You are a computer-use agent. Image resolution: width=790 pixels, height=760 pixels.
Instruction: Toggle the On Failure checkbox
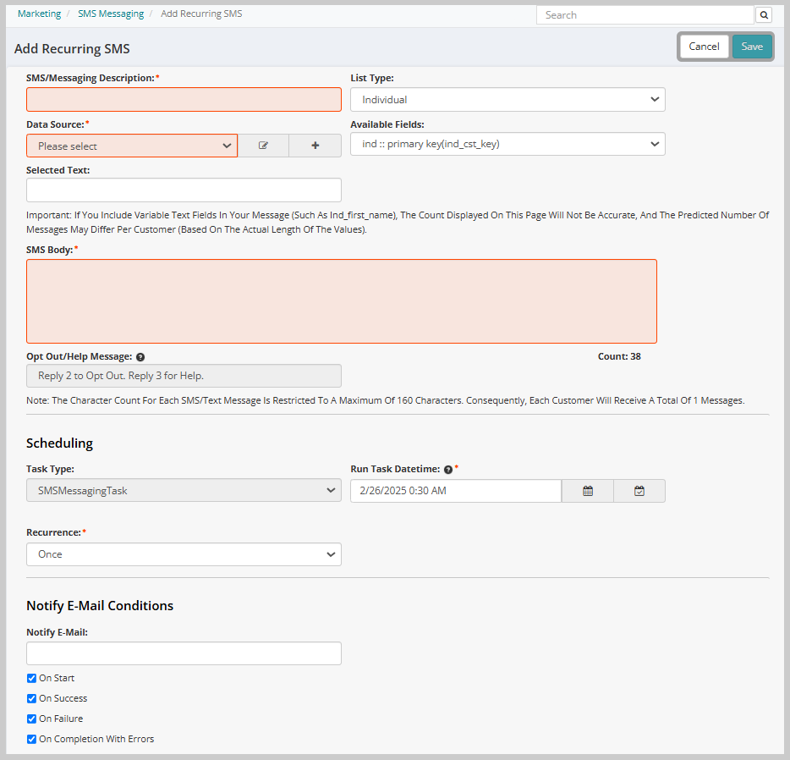coord(32,719)
